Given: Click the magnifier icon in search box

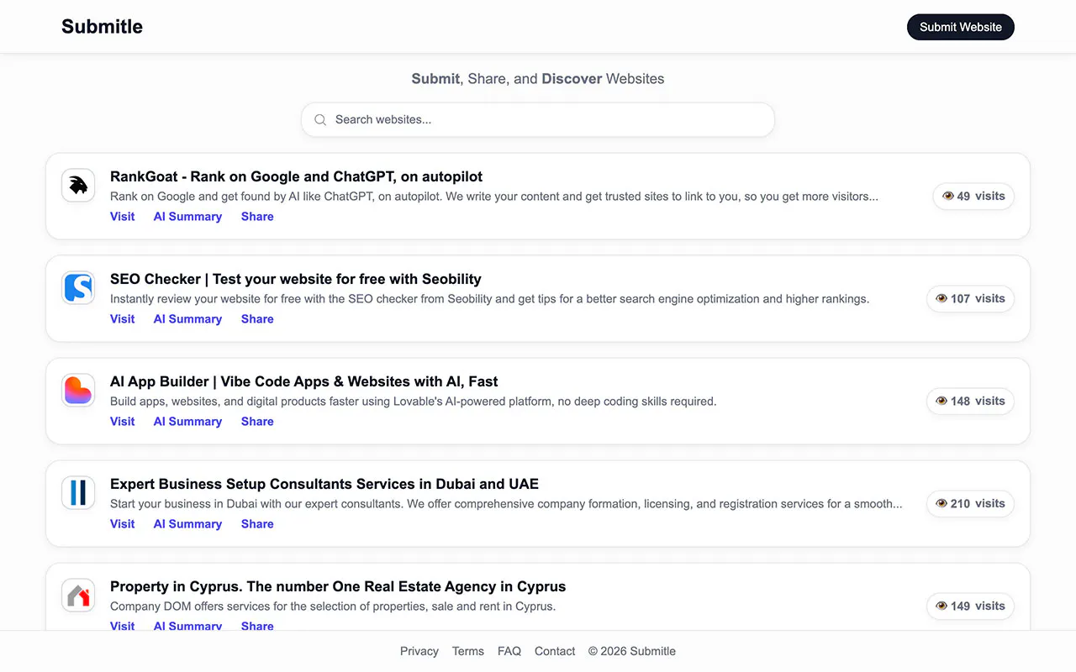Looking at the screenshot, I should click(x=320, y=120).
